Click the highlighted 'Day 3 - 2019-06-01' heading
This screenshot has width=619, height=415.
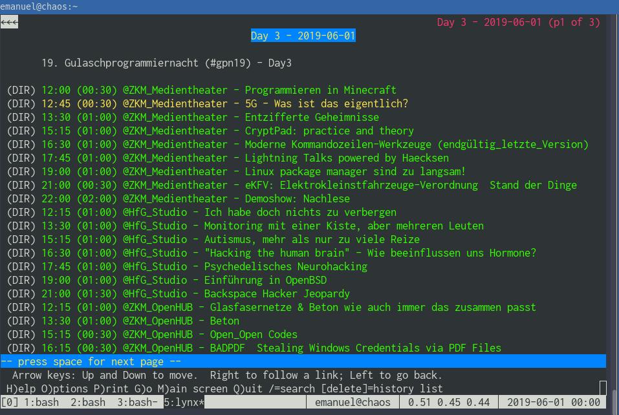point(303,36)
